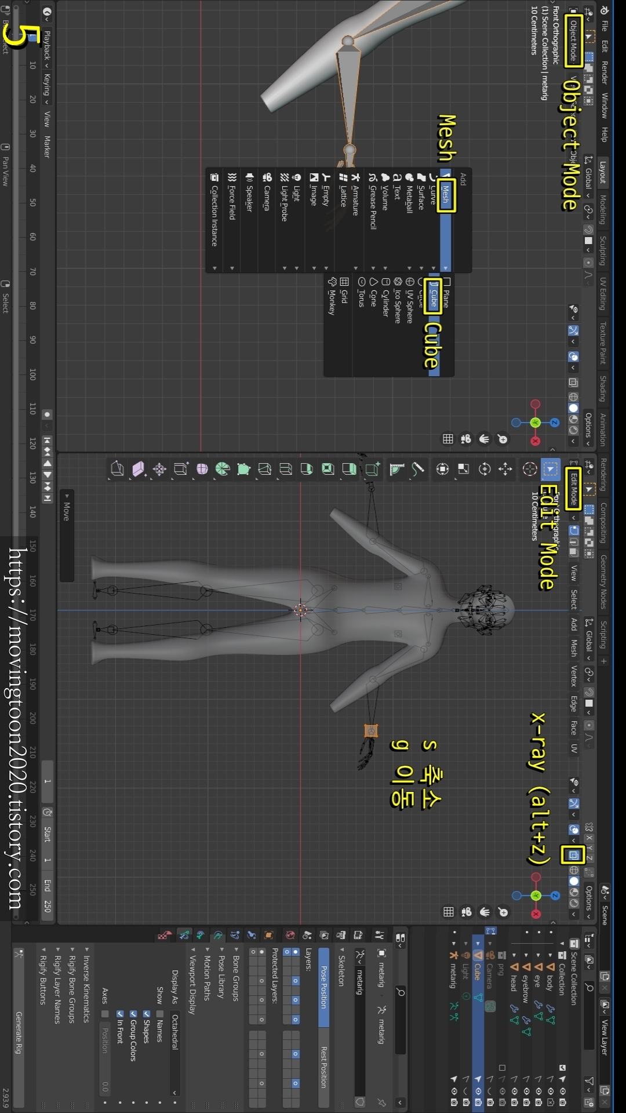This screenshot has height=1113, width=626.
Task: Select the Knife tool
Action: [x=265, y=469]
